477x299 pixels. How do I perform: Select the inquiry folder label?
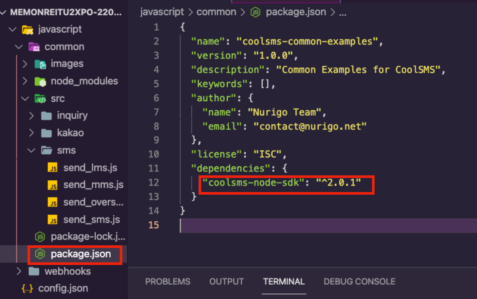pyautogui.click(x=72, y=115)
